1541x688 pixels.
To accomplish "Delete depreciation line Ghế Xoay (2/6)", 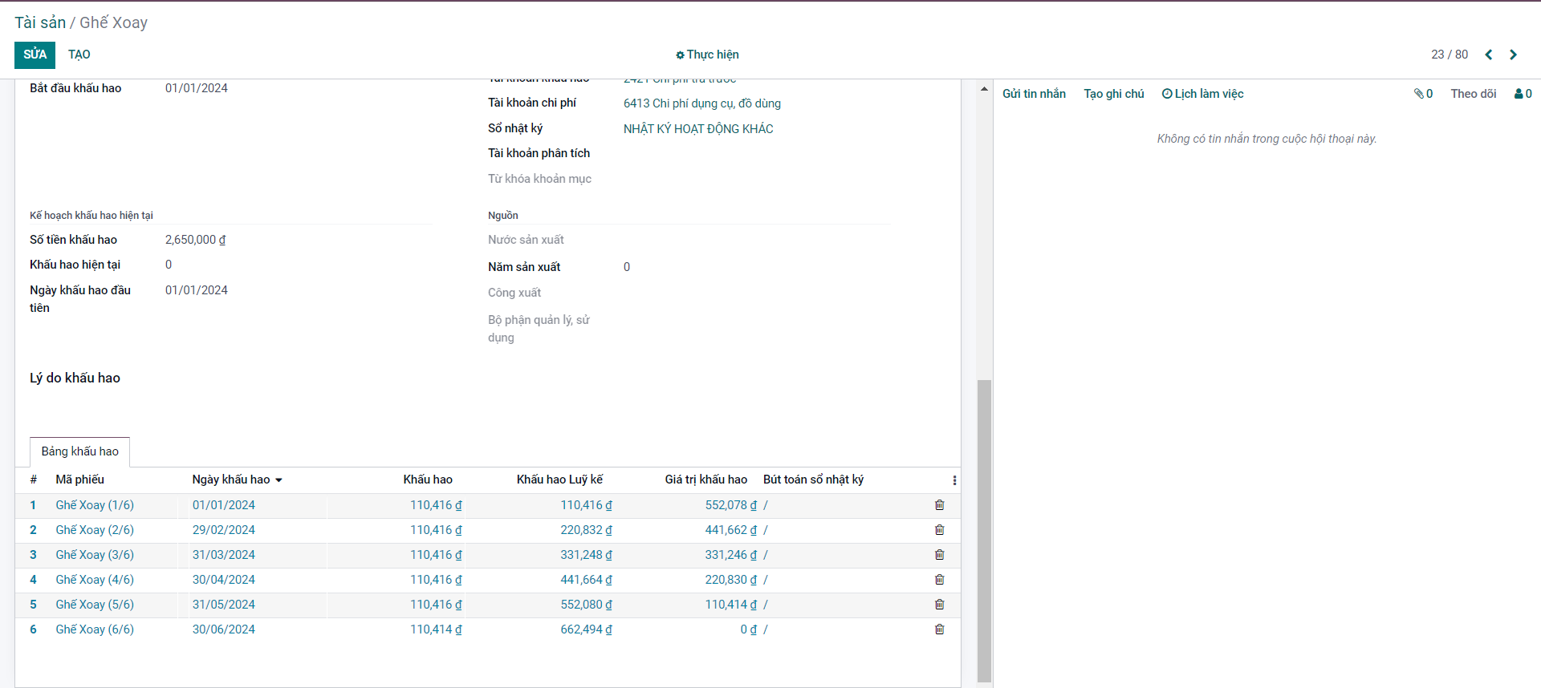I will click(x=939, y=530).
